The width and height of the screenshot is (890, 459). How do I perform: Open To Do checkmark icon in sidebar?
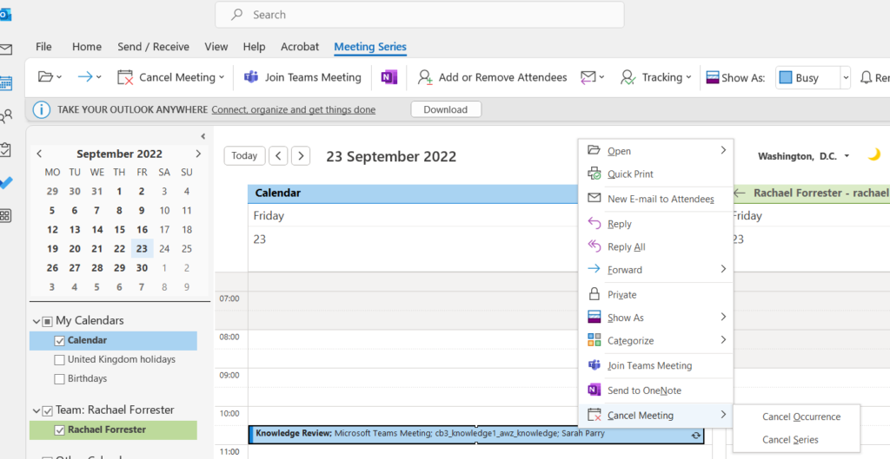6,182
